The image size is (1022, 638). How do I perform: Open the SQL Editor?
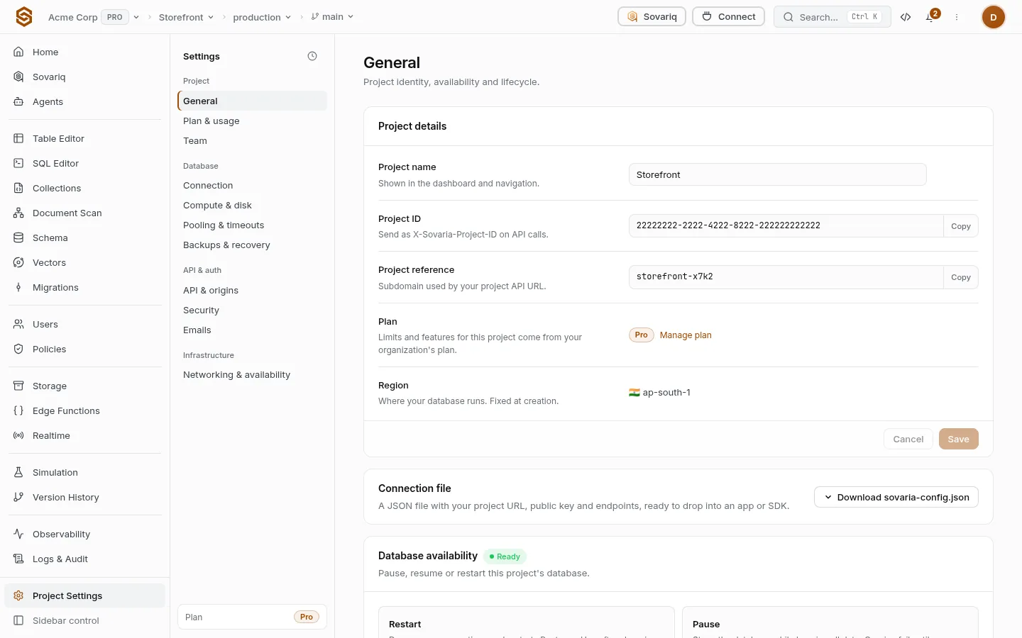tap(85, 163)
